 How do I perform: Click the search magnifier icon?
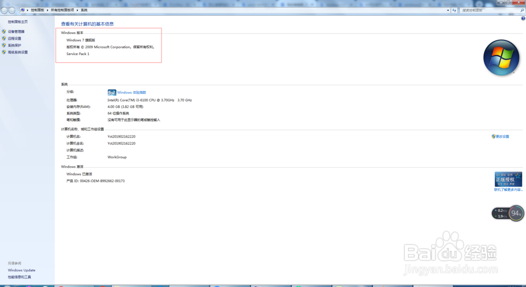tap(522, 11)
